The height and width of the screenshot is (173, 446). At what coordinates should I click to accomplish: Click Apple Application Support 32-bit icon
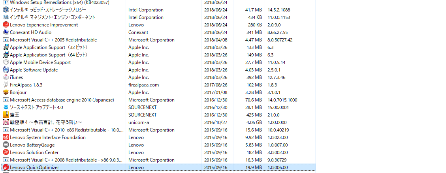tap(6, 47)
